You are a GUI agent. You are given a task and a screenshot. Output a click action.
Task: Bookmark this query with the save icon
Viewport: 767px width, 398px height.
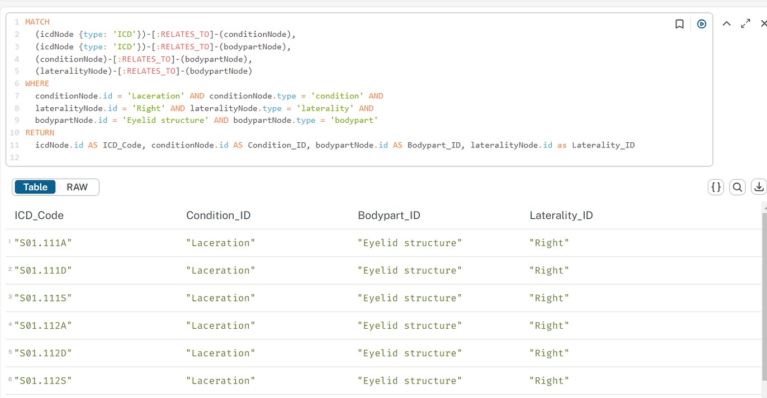point(680,24)
